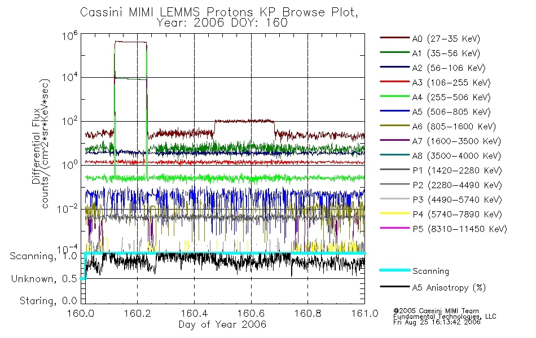Click the yellow P4 legend line swatch
Image resolution: width=536 pixels, height=338 pixels.
pos(395,214)
